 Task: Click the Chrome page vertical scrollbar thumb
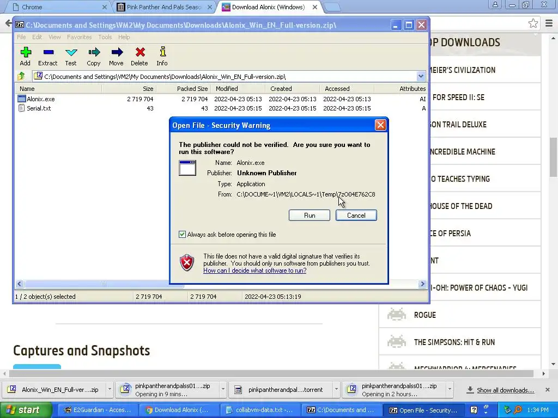553,156
